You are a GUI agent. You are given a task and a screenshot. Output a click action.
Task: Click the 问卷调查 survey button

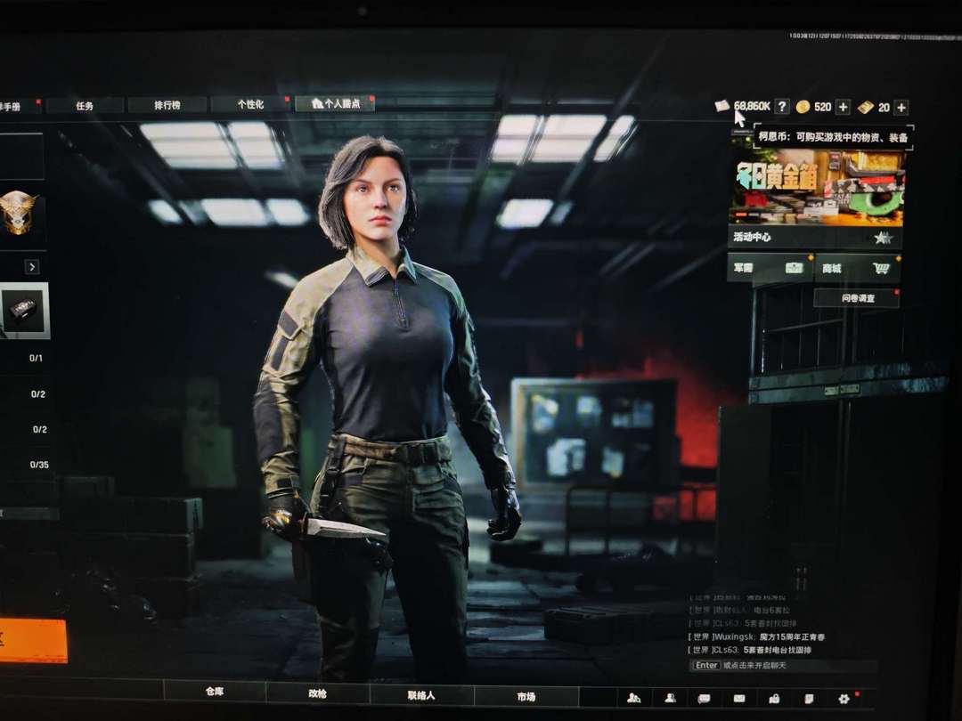856,298
